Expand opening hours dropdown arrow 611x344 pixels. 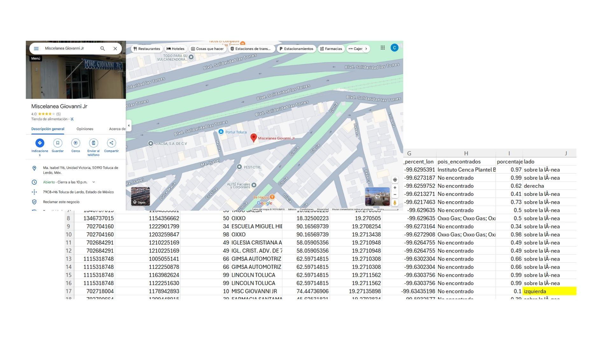[x=94, y=182]
